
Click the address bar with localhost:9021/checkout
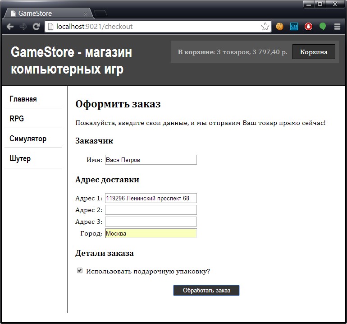[158, 27]
